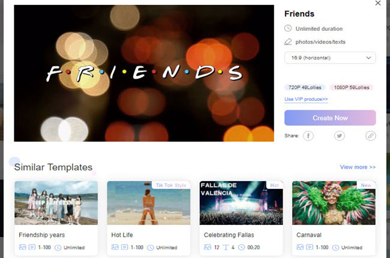Select the 720P 49Lollies option

pos(305,88)
